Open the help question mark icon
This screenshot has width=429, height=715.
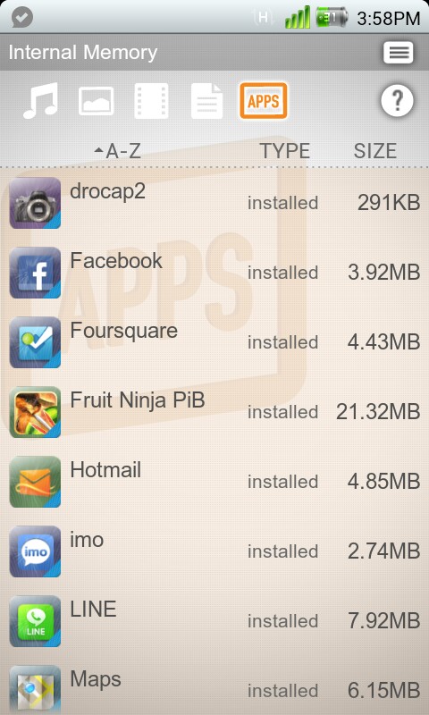coord(397,100)
